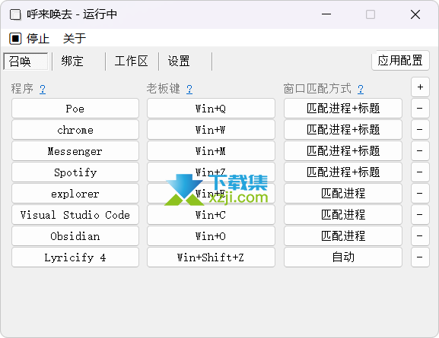
Task: Select the explorer program button
Action: point(75,193)
